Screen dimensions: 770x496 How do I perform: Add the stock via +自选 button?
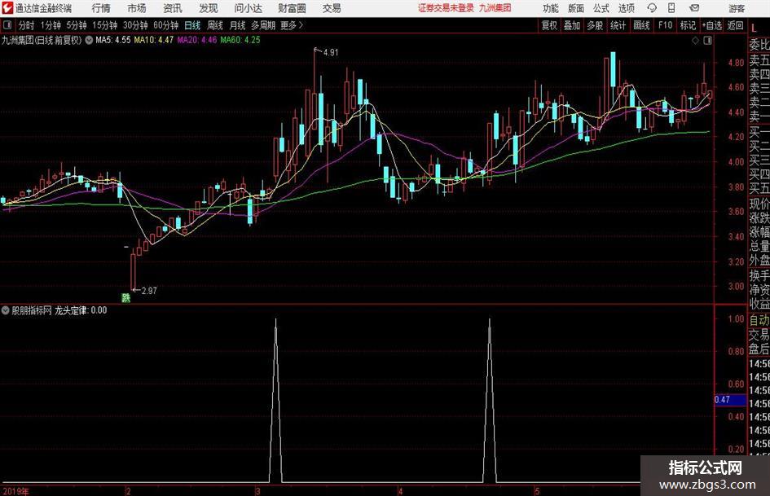pyautogui.click(x=712, y=25)
